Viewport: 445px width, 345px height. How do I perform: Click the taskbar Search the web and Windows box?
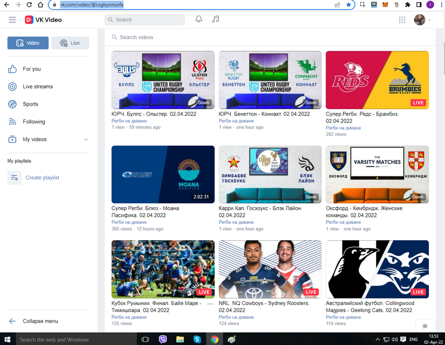[76, 339]
